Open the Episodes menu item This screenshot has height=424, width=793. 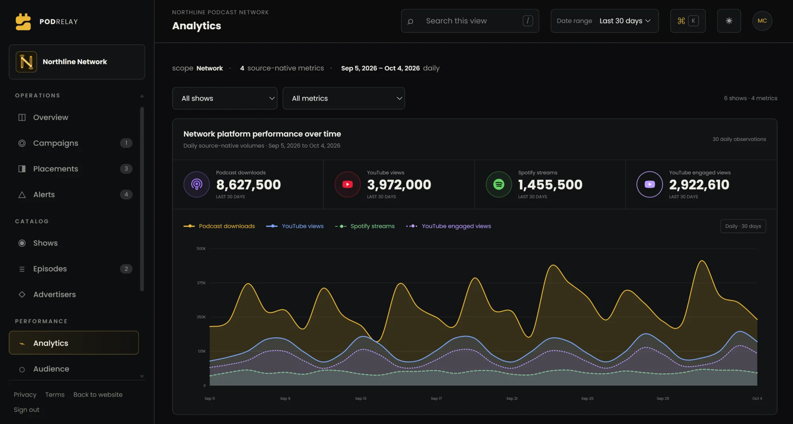pyautogui.click(x=74, y=269)
